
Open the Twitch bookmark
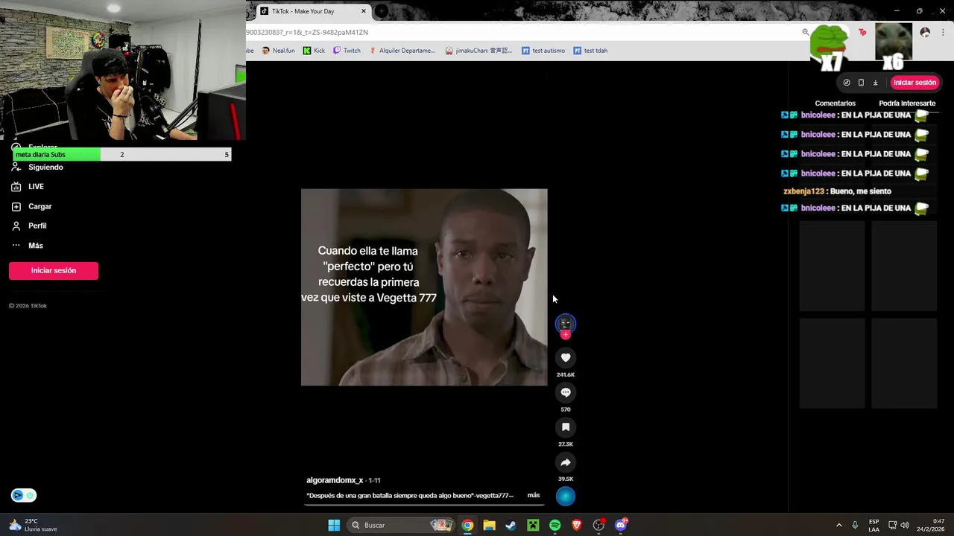click(347, 51)
